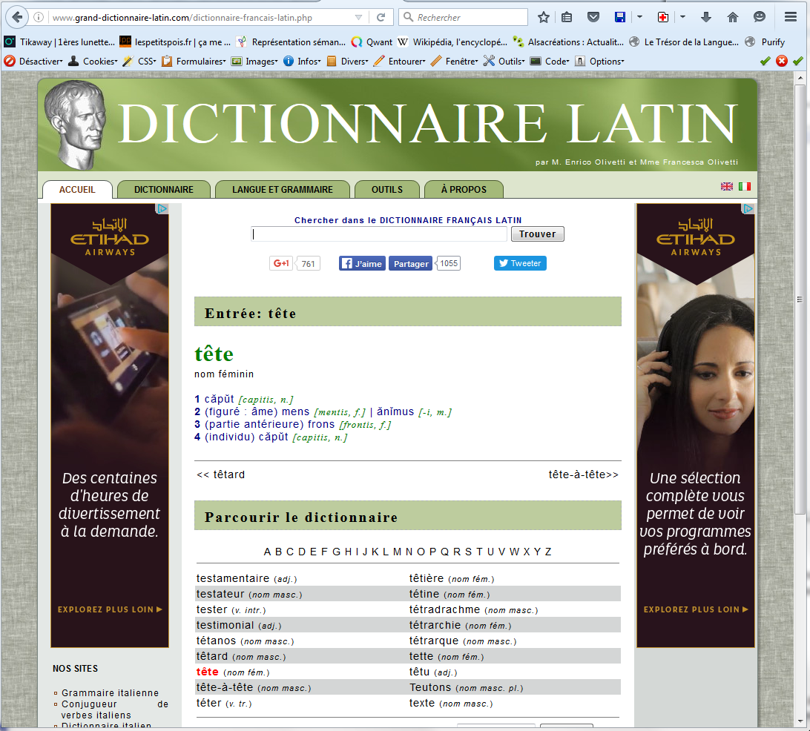The height and width of the screenshot is (731, 810).
Task: Go to the browser home page icon
Action: click(733, 17)
